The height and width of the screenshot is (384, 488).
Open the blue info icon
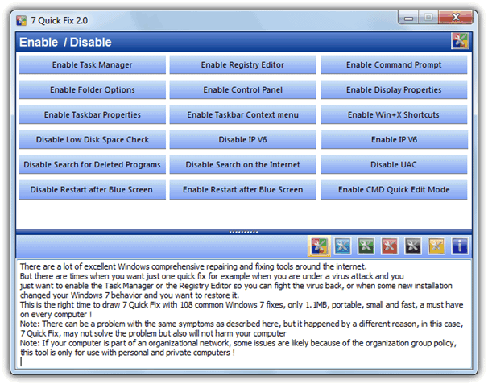(460, 246)
